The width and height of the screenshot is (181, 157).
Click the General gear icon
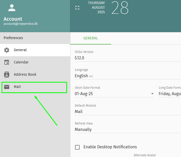(7, 50)
